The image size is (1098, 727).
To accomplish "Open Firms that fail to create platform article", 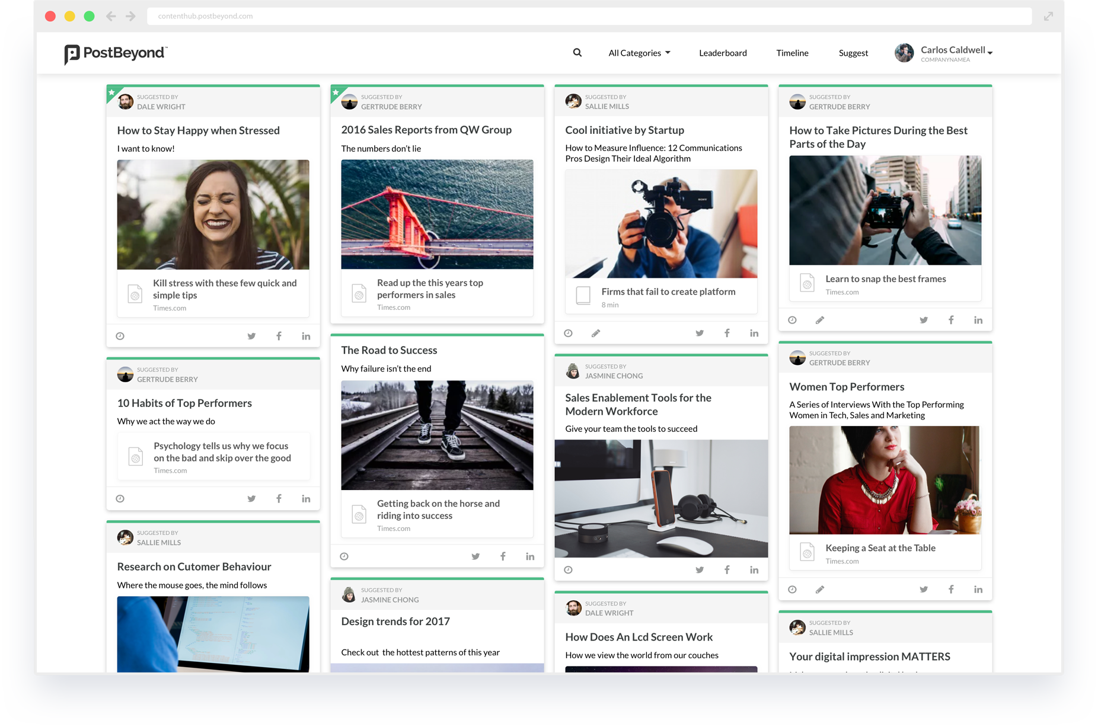I will click(x=661, y=296).
